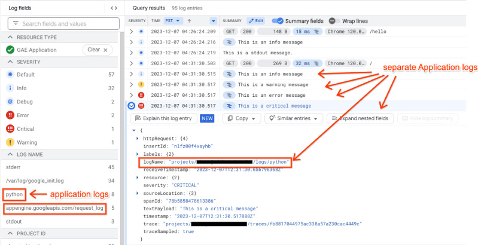Expand the resource field
Viewport: 478px width, 245px height.
pyautogui.click(x=138, y=177)
